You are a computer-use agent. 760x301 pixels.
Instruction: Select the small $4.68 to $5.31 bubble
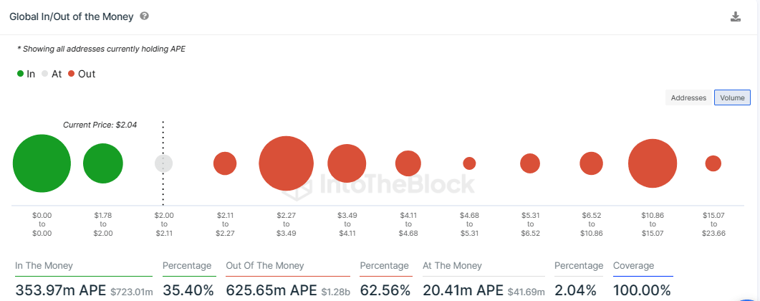(469, 163)
